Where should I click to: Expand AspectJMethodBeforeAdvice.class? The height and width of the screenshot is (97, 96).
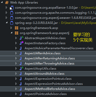point(16,89)
